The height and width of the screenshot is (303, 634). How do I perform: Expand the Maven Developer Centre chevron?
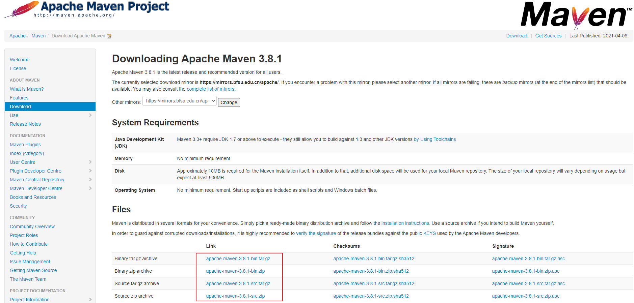tap(90, 188)
